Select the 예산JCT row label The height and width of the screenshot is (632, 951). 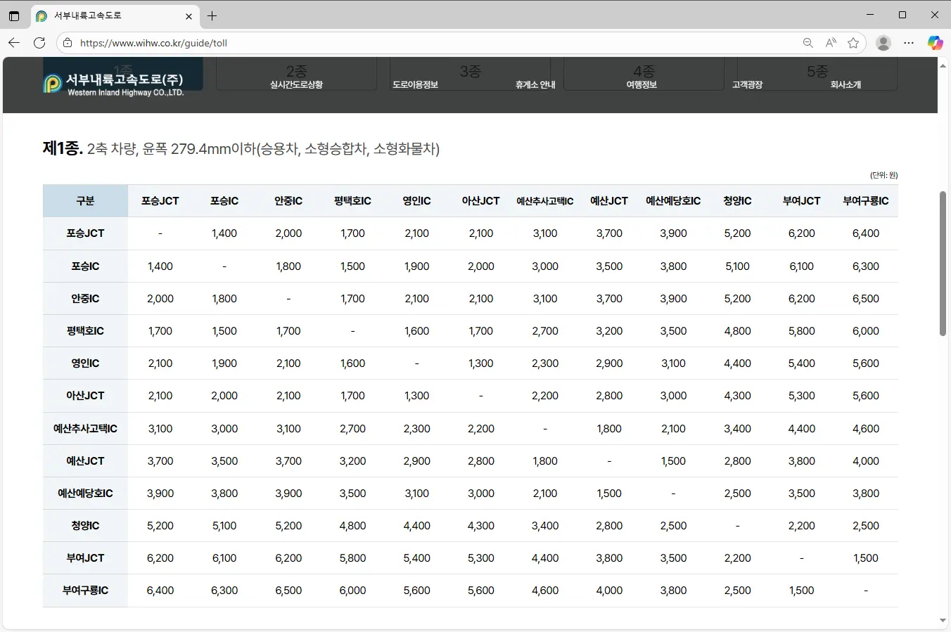[85, 461]
